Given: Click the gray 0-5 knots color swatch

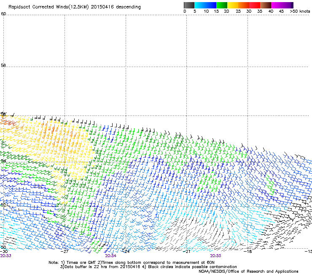Looking at the screenshot, I should [x=189, y=5].
